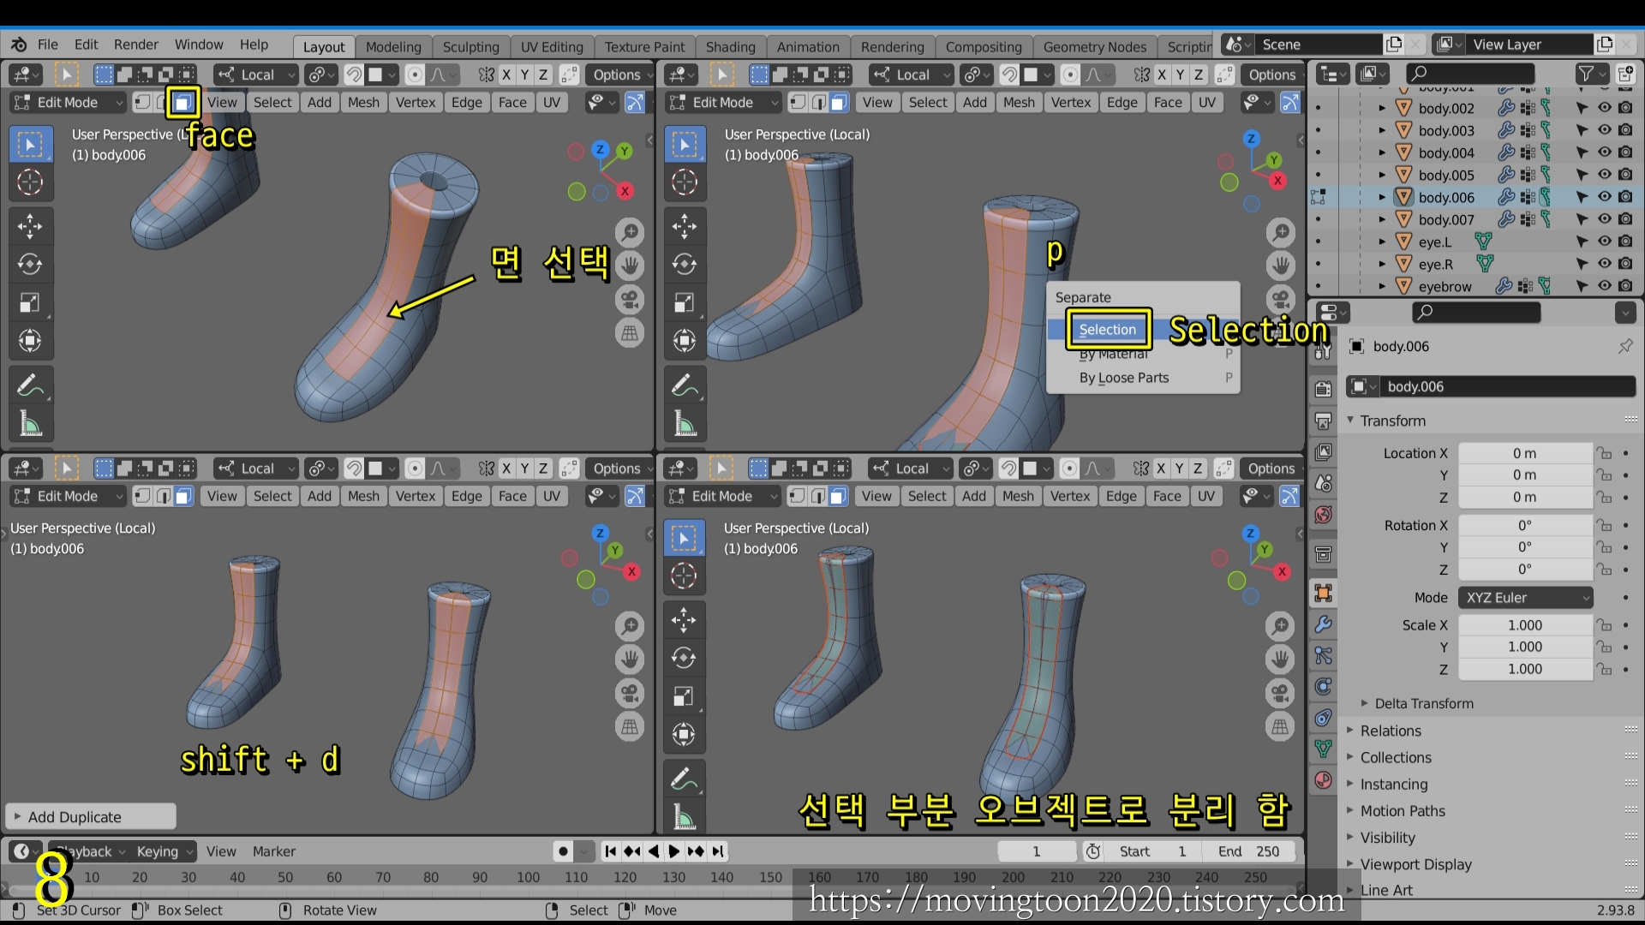Expand body.003 in the outliner
Viewport: 1645px width, 925px height.
[1382, 130]
